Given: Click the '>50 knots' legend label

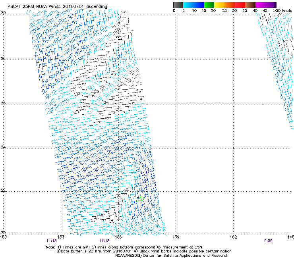Looking at the screenshot, I should pos(282,10).
